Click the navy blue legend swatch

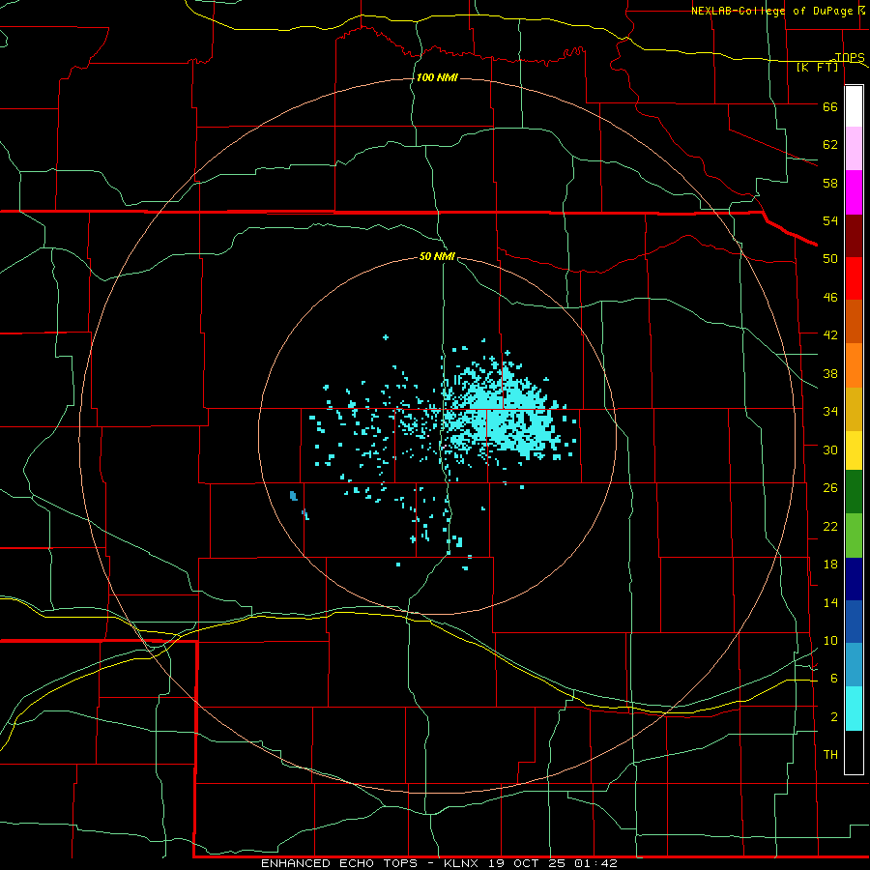click(x=854, y=579)
